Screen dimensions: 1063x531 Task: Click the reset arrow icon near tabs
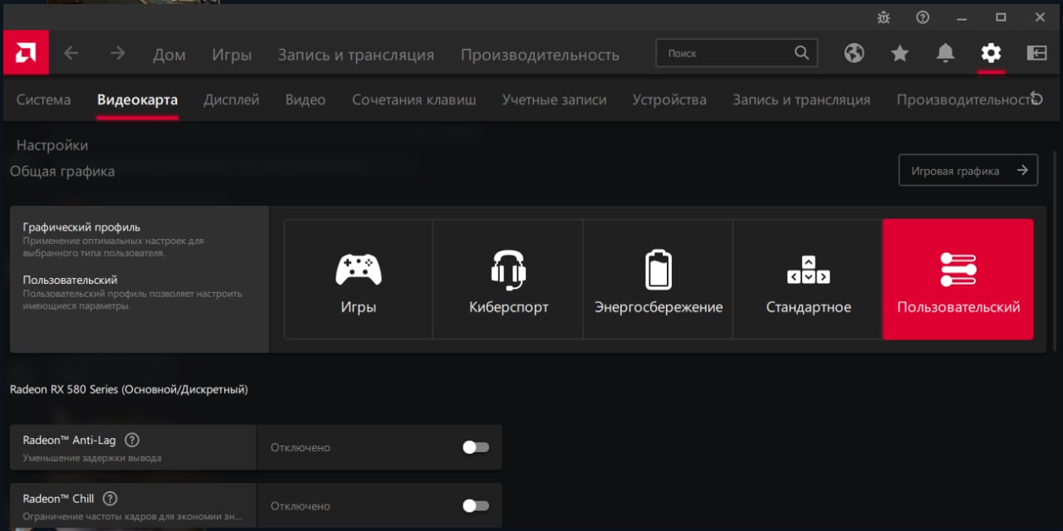point(1036,99)
